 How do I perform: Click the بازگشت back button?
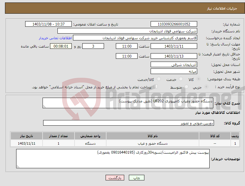[x=115, y=178]
